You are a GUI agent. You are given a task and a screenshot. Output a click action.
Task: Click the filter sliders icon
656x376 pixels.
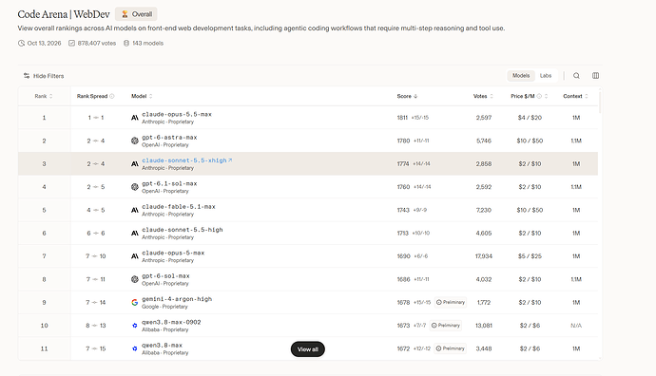click(27, 76)
